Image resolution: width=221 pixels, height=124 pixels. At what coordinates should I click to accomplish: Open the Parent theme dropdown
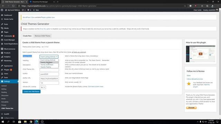(49, 56)
